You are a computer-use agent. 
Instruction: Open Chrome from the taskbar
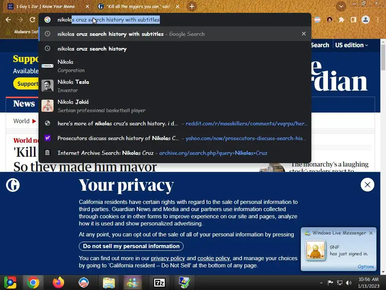click(x=33, y=282)
